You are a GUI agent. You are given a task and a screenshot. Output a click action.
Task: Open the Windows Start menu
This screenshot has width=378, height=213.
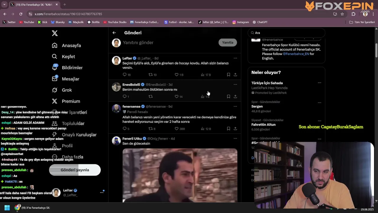(7, 208)
